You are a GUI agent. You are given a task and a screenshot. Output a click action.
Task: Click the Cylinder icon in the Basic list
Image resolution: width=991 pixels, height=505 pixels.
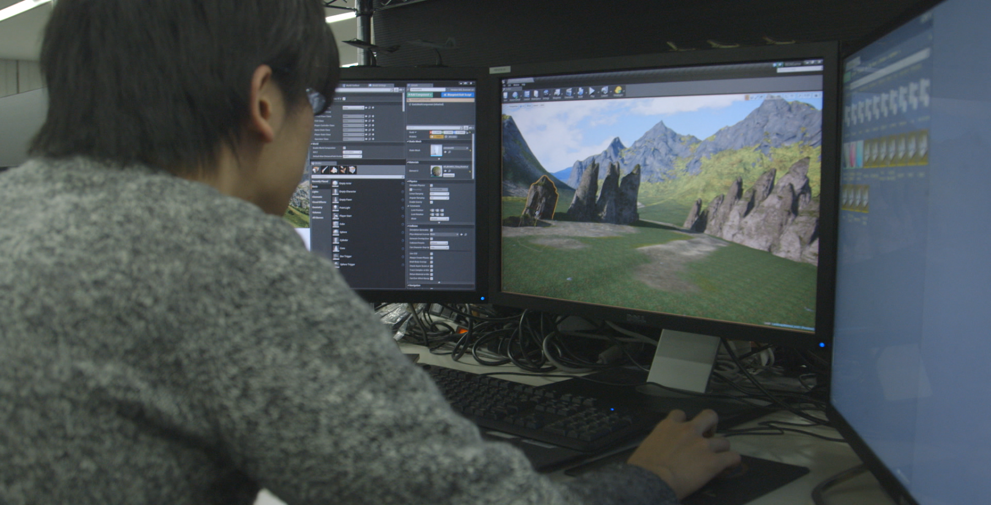[x=335, y=240]
